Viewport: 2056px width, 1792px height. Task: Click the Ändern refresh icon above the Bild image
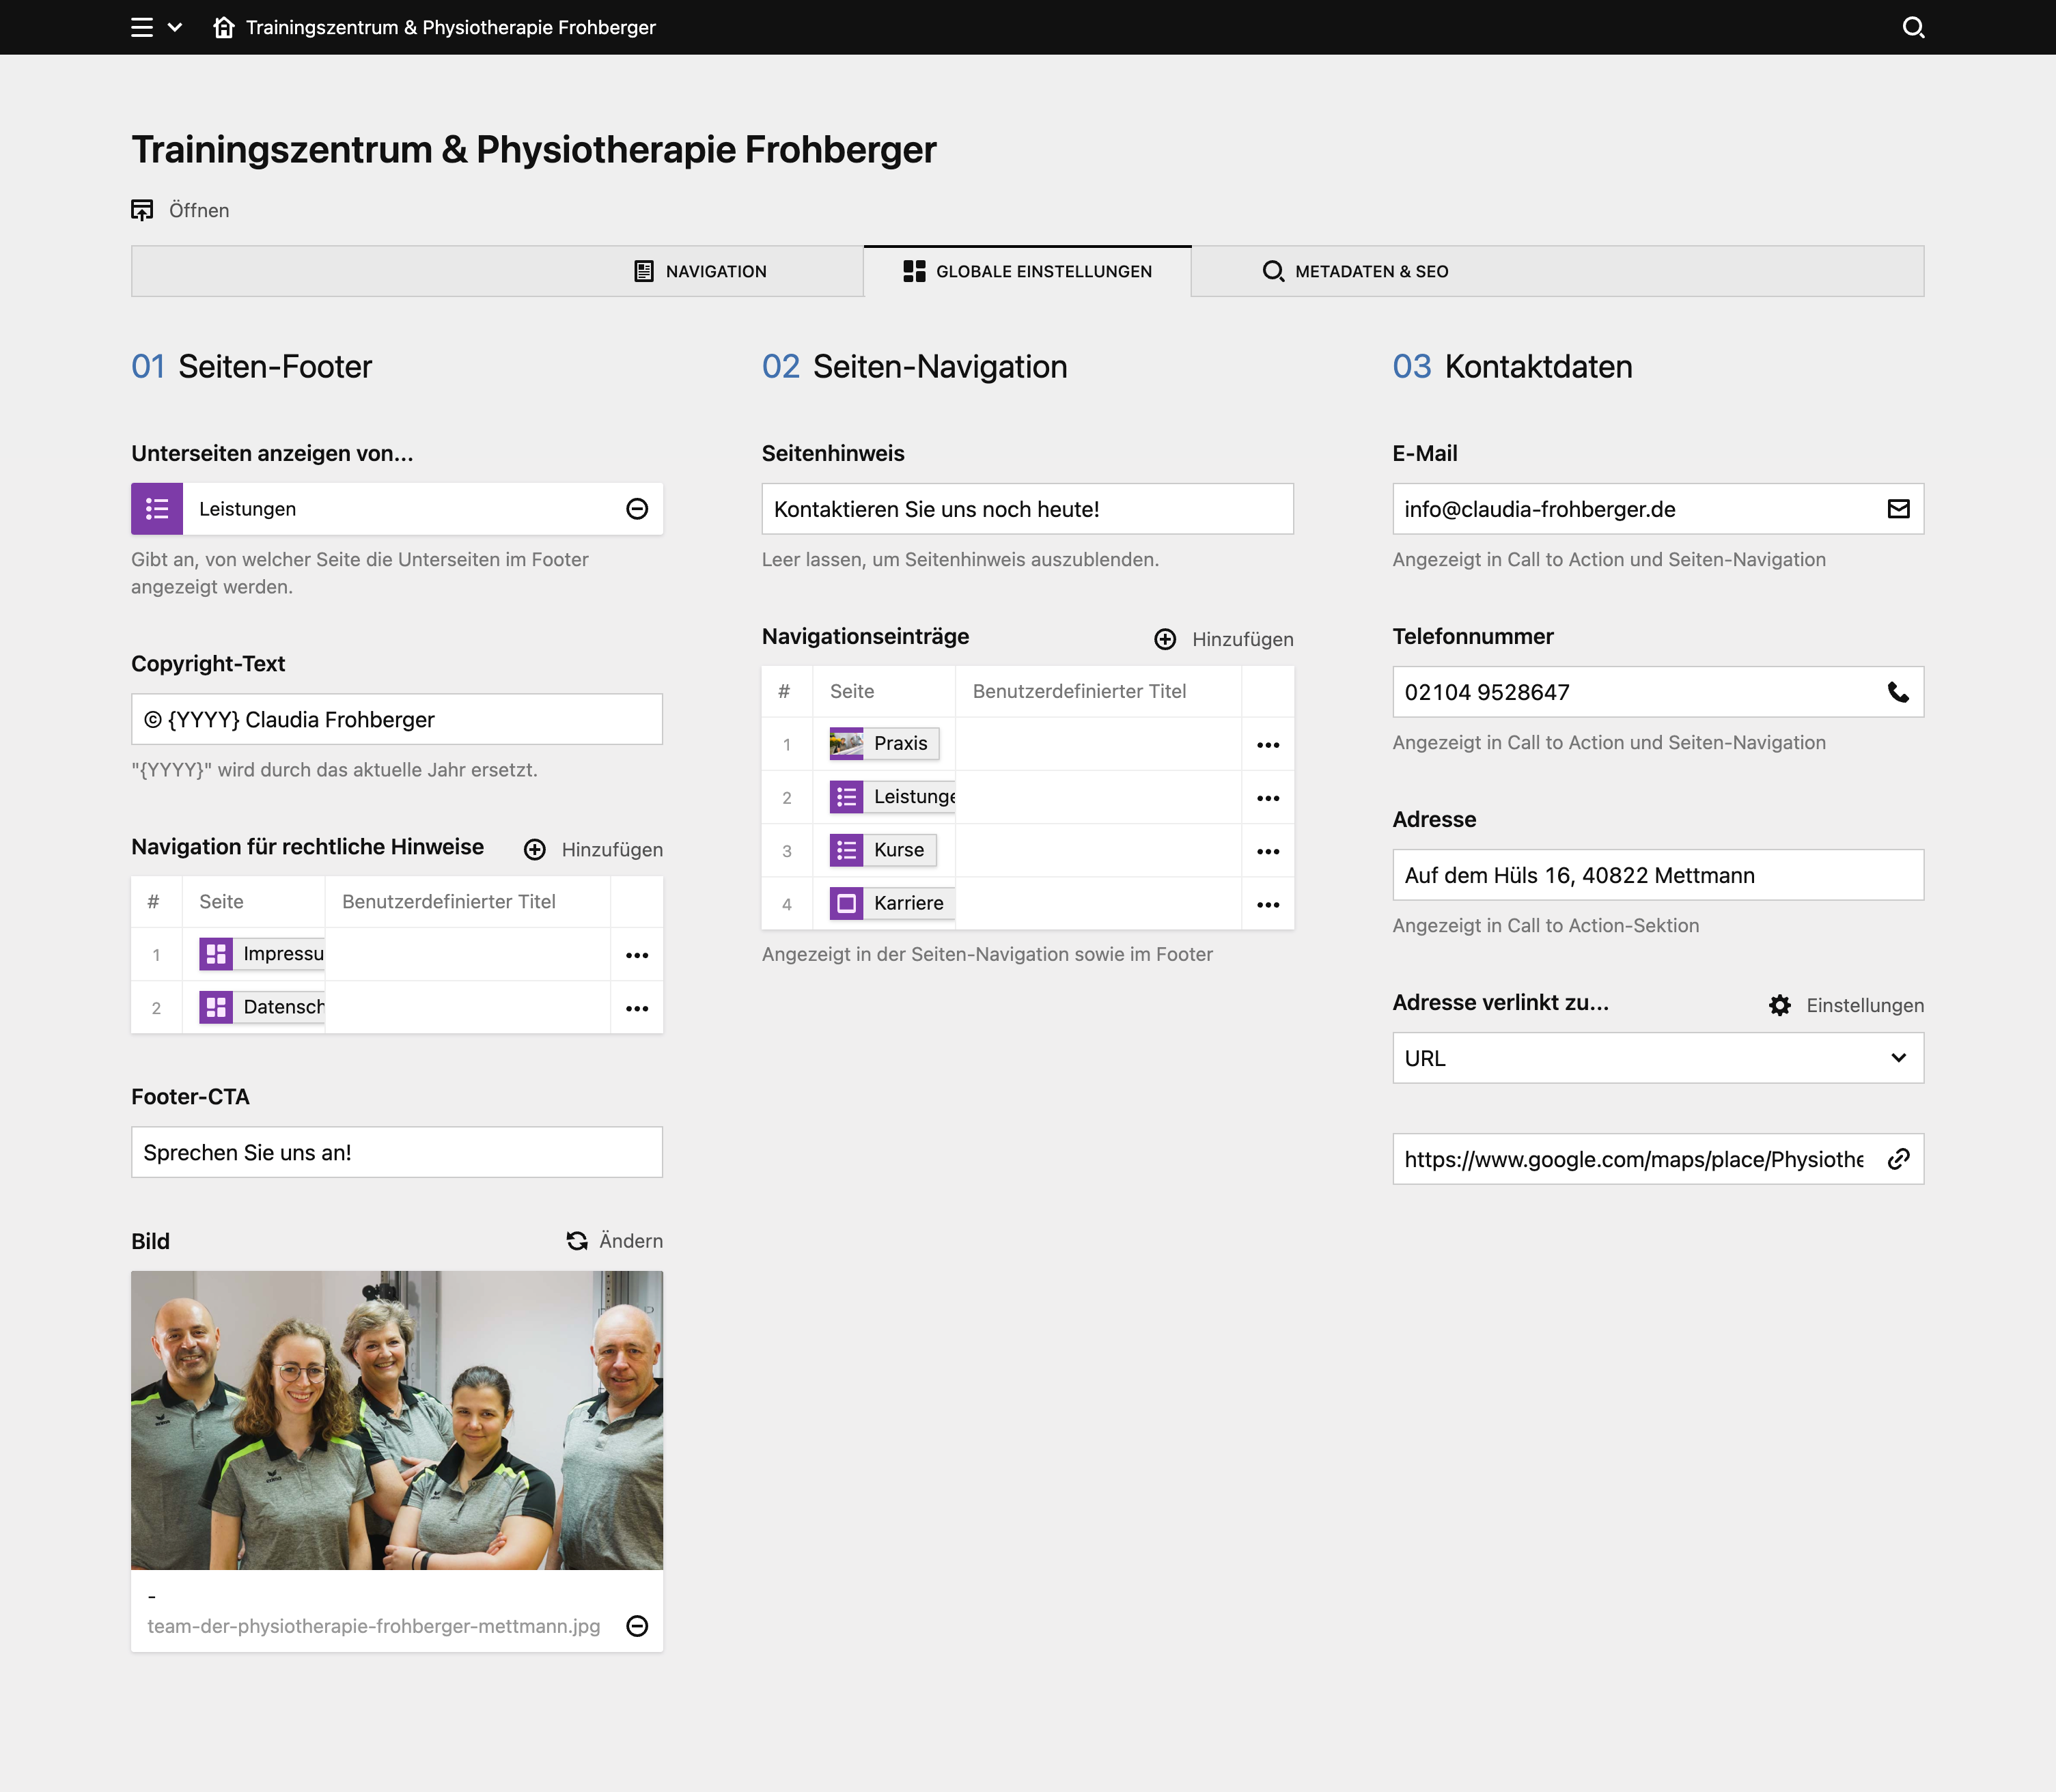[577, 1240]
